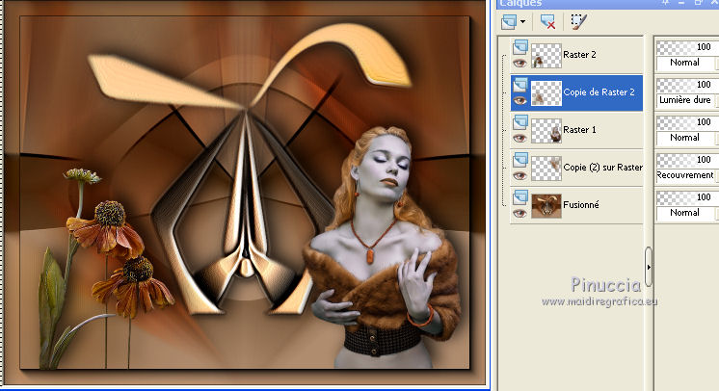Select Copie de Raster 2 thumbnail
The height and width of the screenshot is (391, 719).
click(546, 93)
